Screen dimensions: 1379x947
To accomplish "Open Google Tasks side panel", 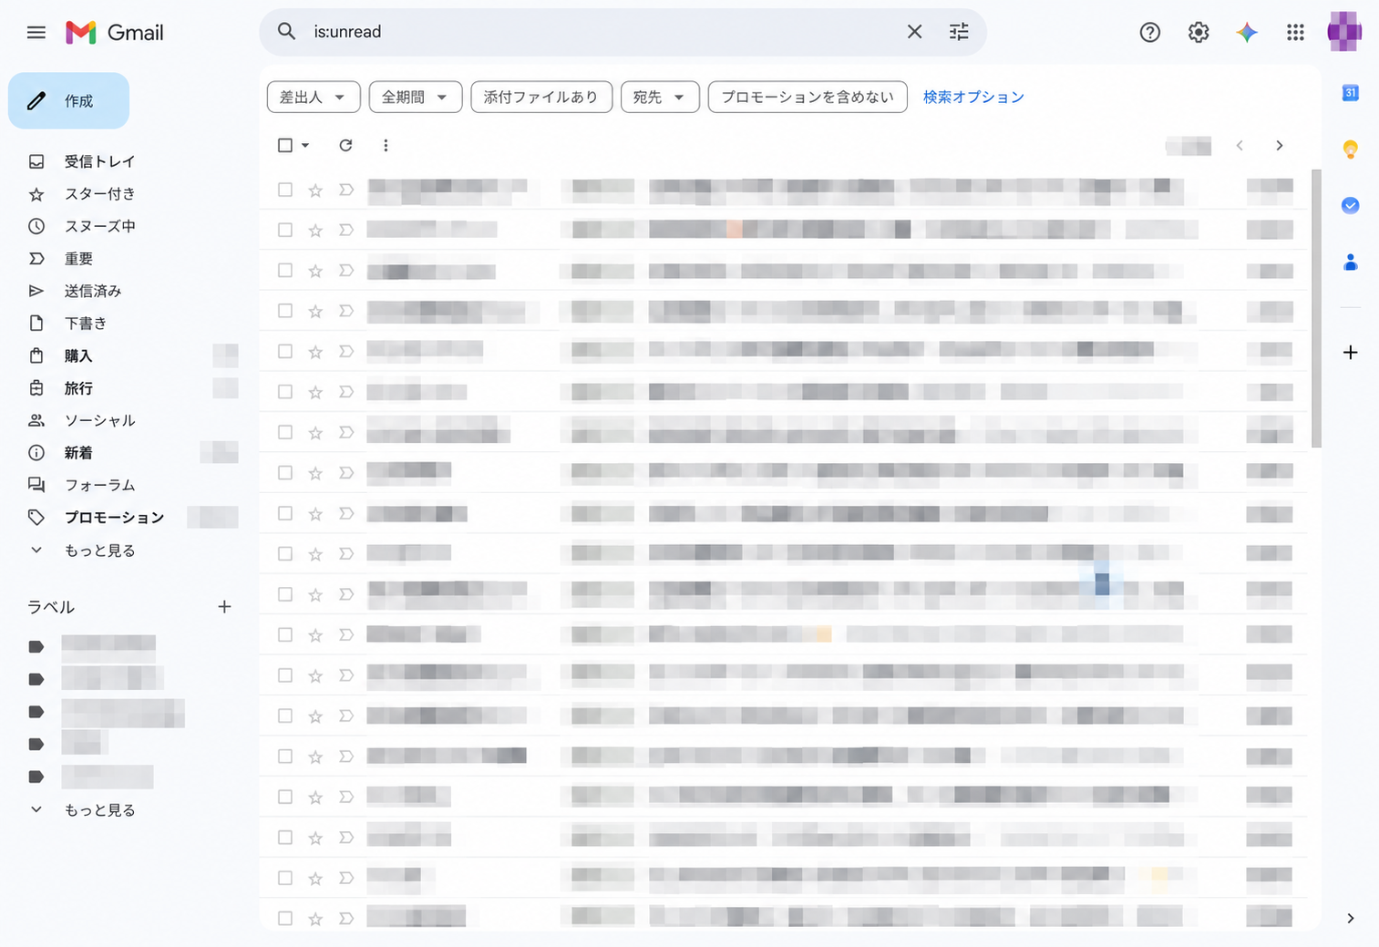I will (x=1351, y=206).
